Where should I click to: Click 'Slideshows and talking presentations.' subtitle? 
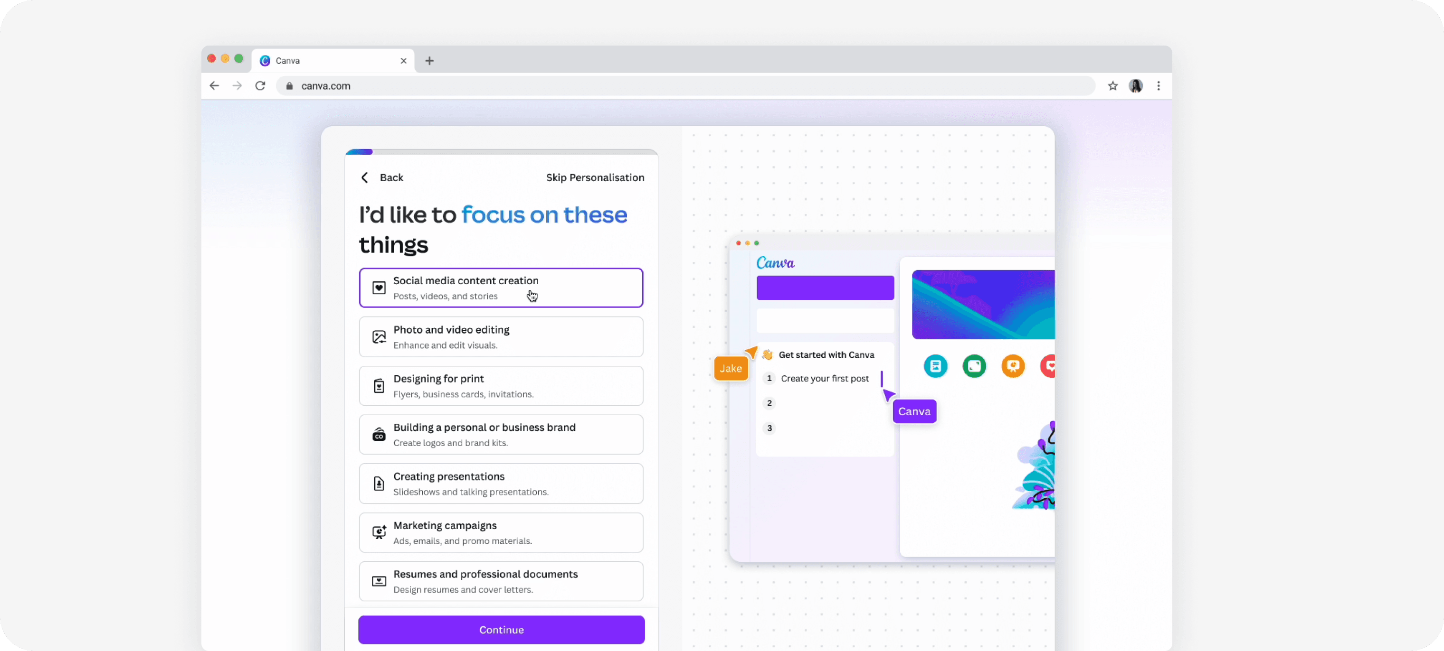(471, 492)
